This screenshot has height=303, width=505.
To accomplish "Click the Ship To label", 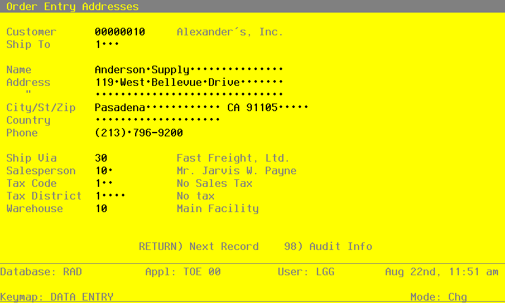I will point(28,44).
